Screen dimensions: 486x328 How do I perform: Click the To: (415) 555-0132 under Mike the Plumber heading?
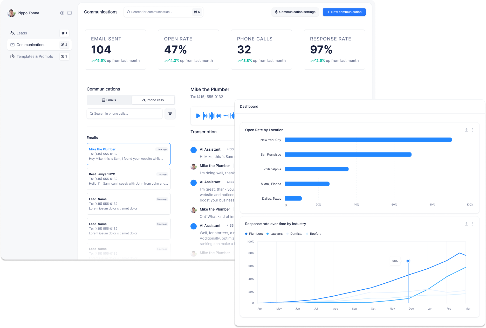pyautogui.click(x=207, y=97)
